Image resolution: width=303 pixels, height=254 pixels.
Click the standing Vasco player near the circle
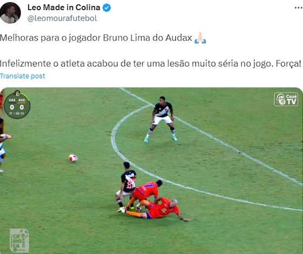click(x=161, y=119)
